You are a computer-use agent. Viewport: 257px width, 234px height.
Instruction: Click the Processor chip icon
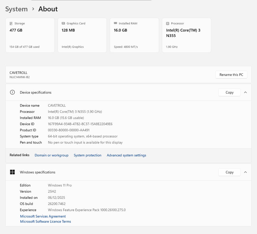pyautogui.click(x=168, y=24)
